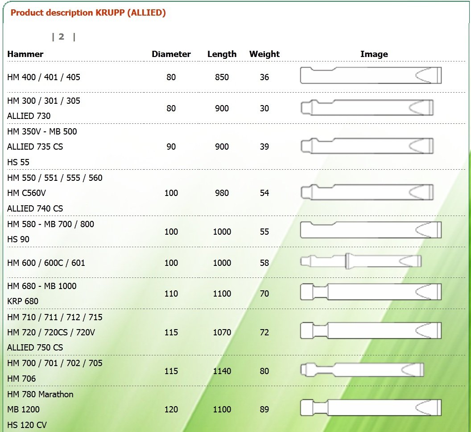Click the 'HM 600 / 600C / 601' text
471x432 pixels.
click(x=46, y=263)
